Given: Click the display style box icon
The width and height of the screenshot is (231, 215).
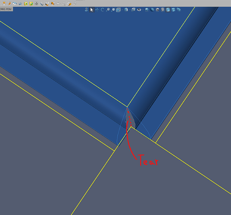Looking at the screenshot, I should point(133,10).
